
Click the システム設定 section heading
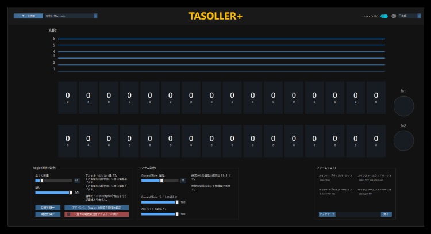(x=147, y=168)
